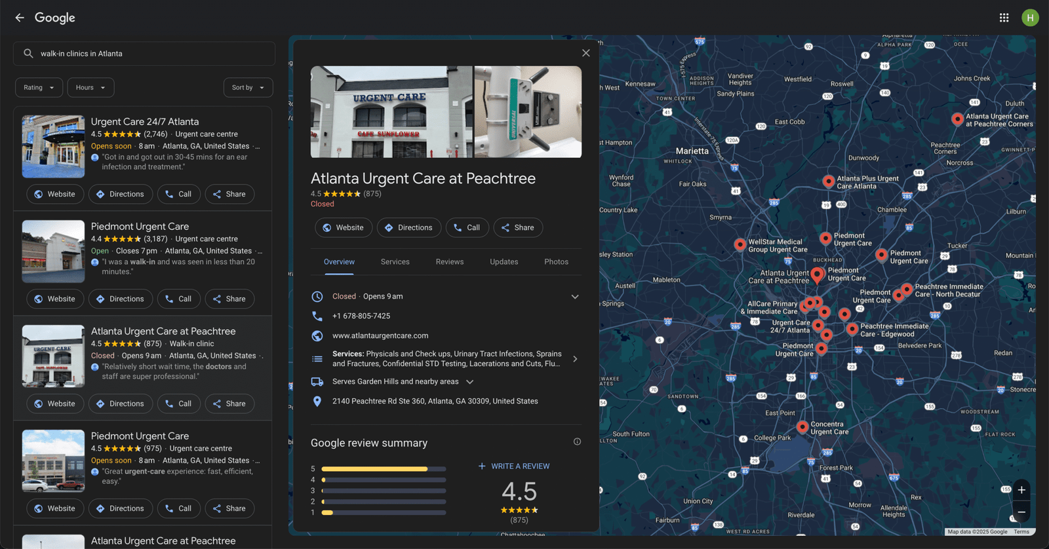The height and width of the screenshot is (549, 1049).
Task: Click the 1-star rating bar
Action: [384, 513]
